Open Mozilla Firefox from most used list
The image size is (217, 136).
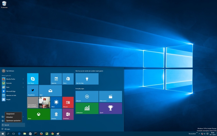[13, 79]
